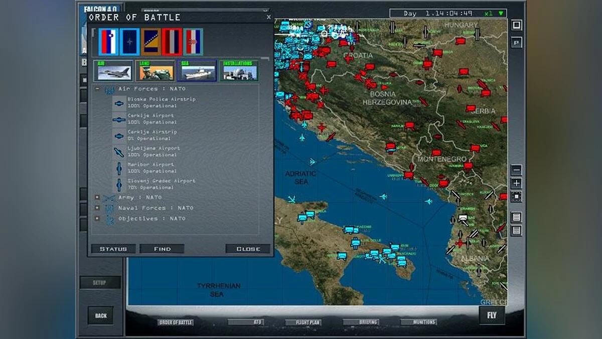602x339 pixels.
Task: Select the Bosnia flag team icon
Action: point(150,41)
